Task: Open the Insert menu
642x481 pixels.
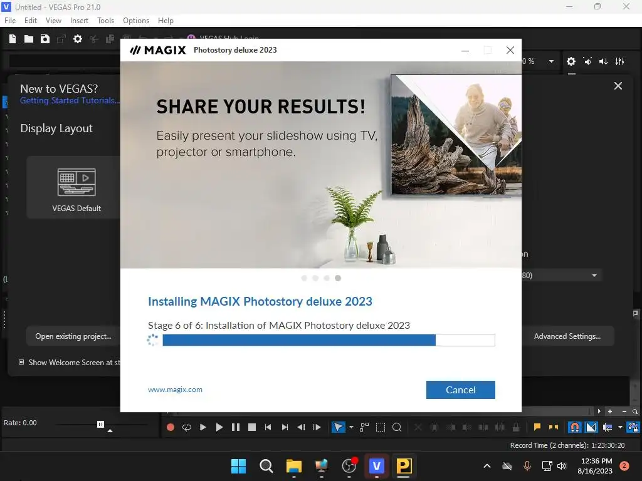Action: [79, 21]
